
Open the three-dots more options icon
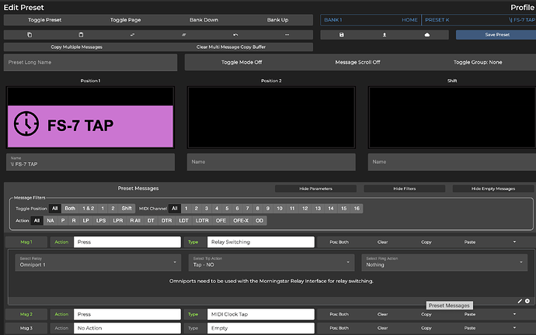point(287,35)
